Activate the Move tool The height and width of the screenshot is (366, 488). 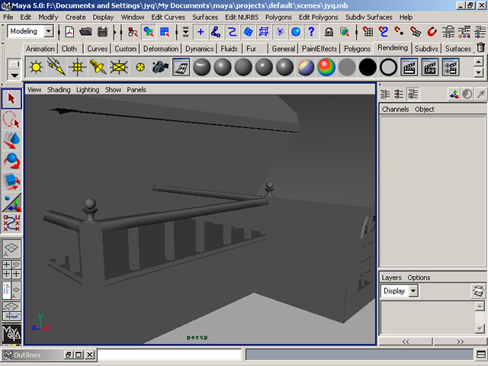click(11, 140)
